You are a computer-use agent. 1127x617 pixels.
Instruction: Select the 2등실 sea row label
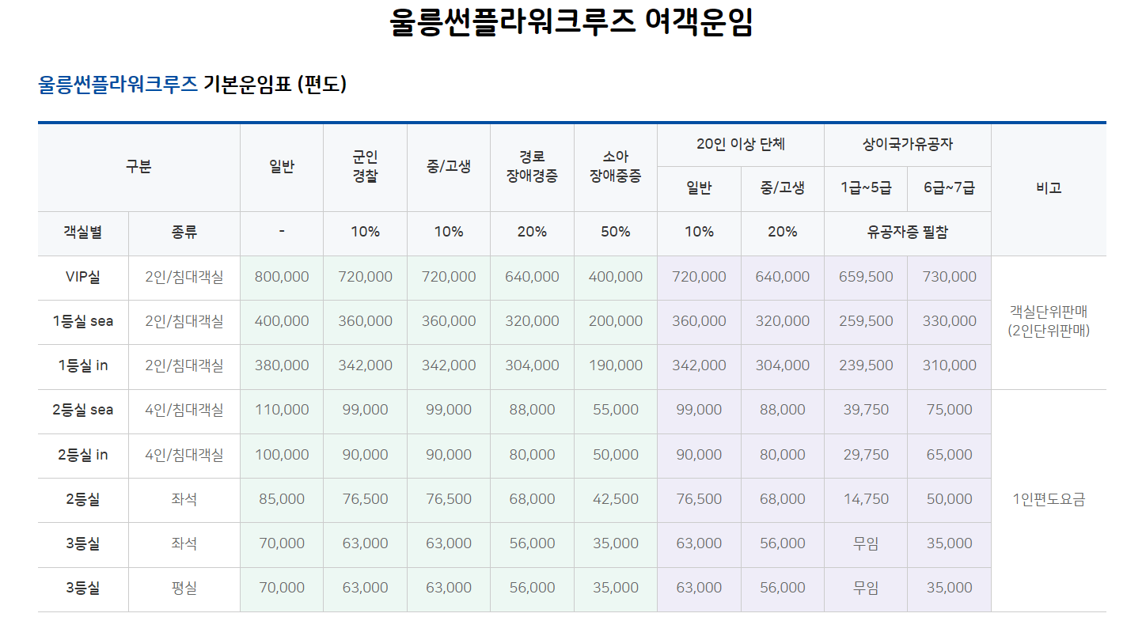(x=83, y=410)
